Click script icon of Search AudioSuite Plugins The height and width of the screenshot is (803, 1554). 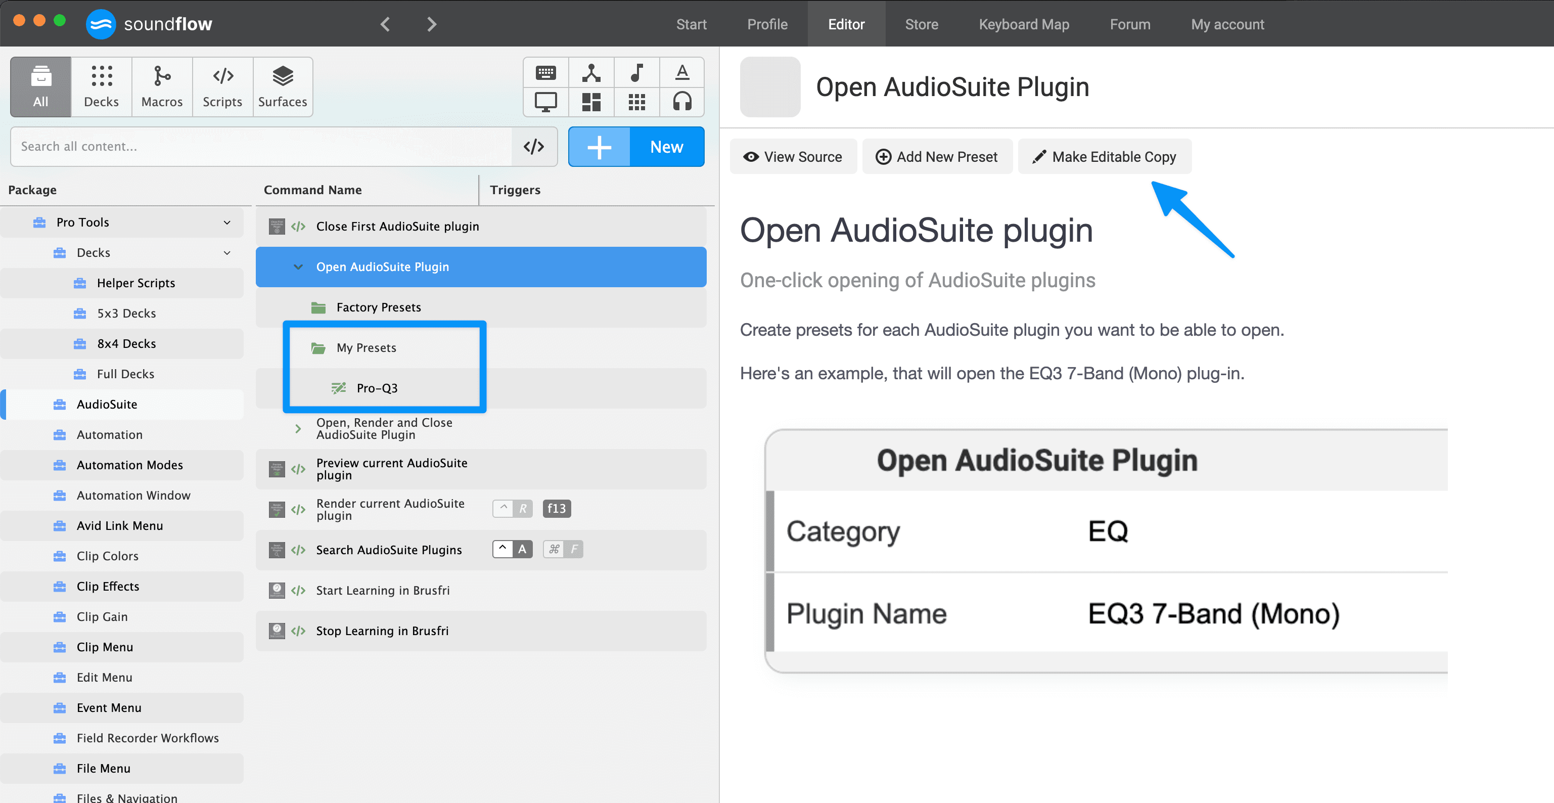click(x=298, y=550)
